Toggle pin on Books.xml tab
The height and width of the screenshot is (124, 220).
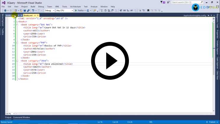coord(35,15)
